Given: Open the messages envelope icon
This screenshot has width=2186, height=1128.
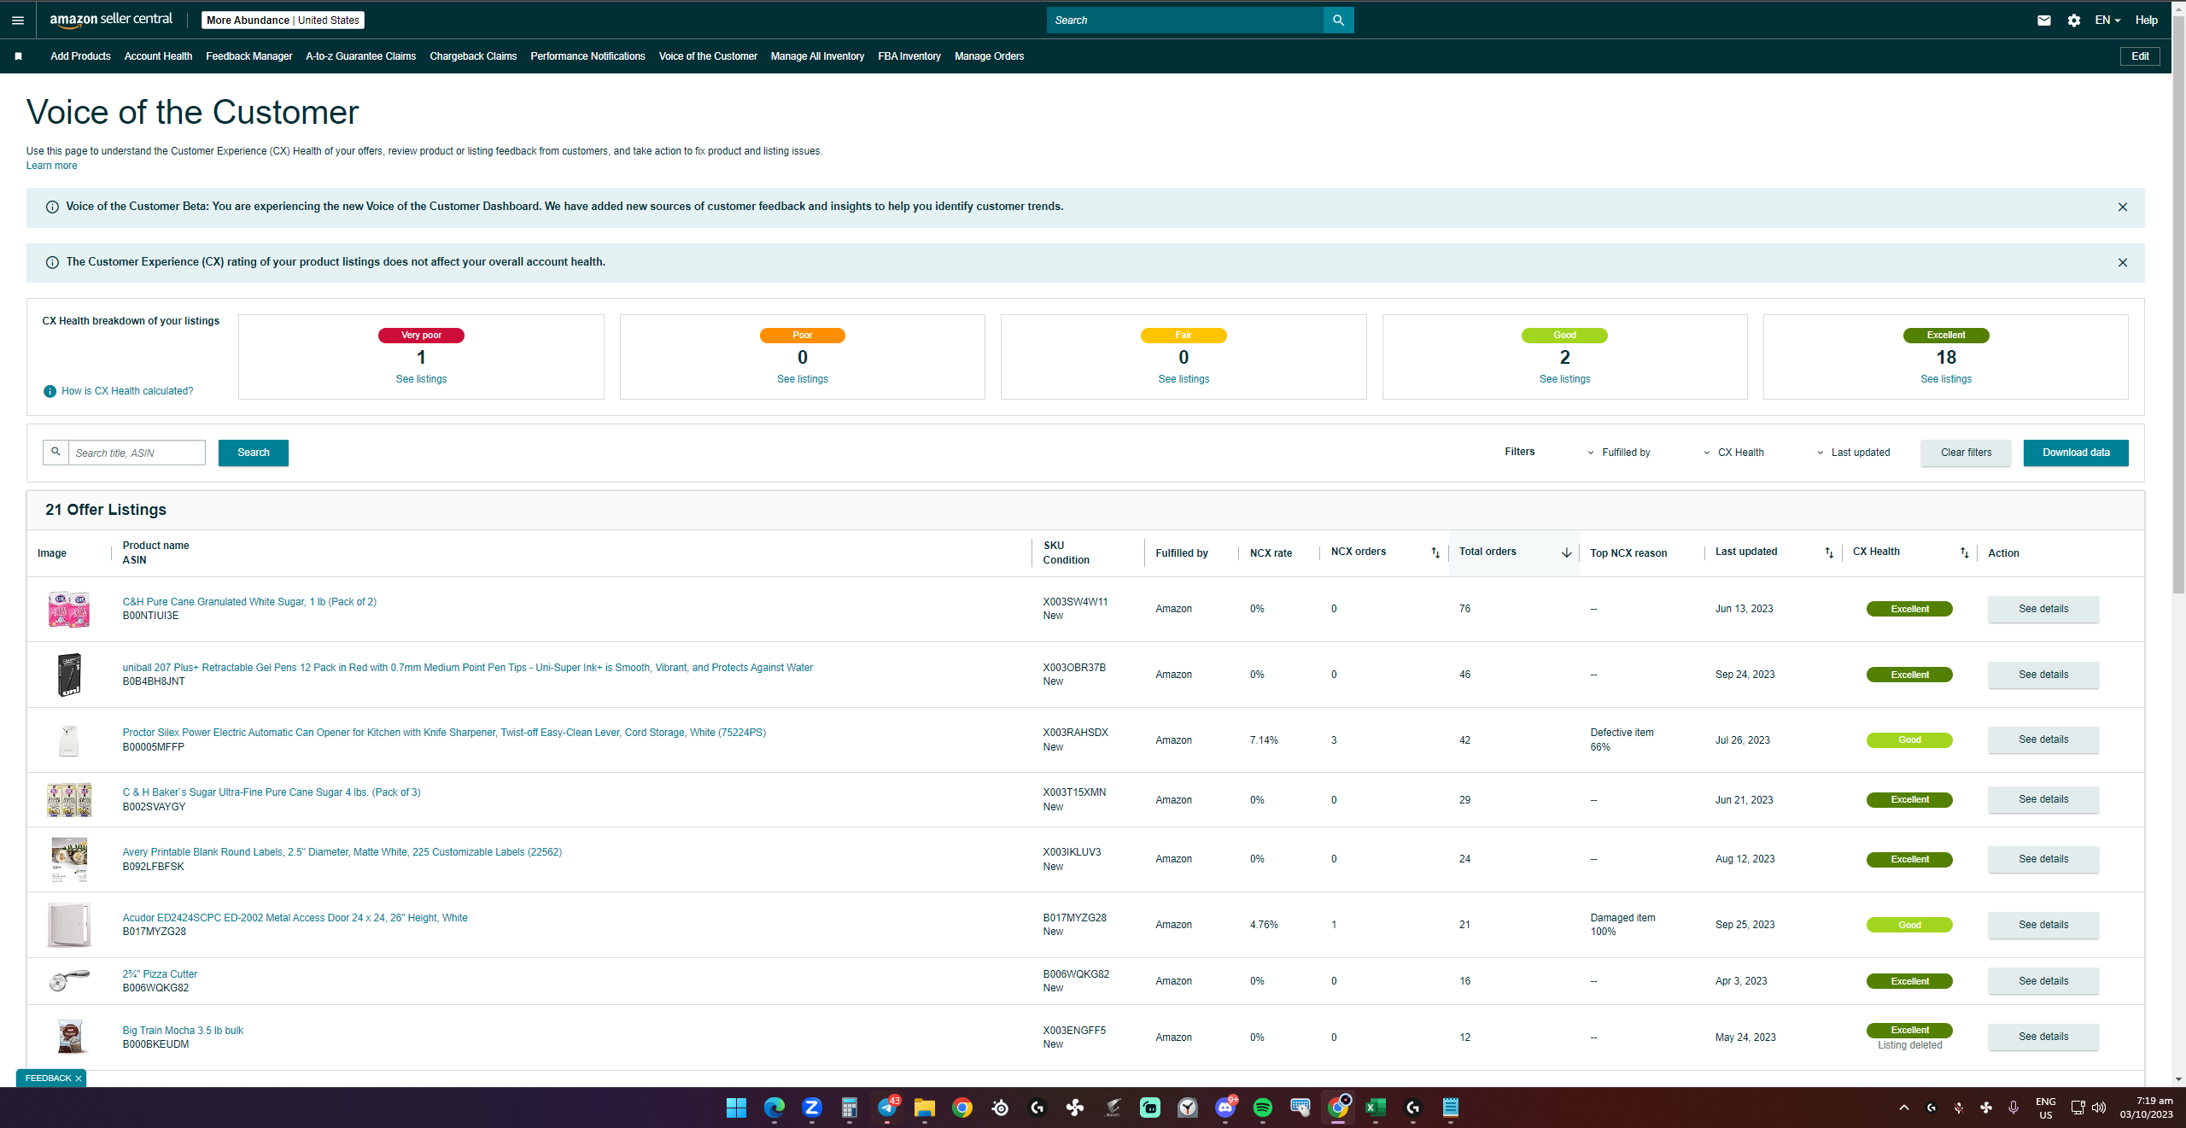Looking at the screenshot, I should tap(2044, 20).
